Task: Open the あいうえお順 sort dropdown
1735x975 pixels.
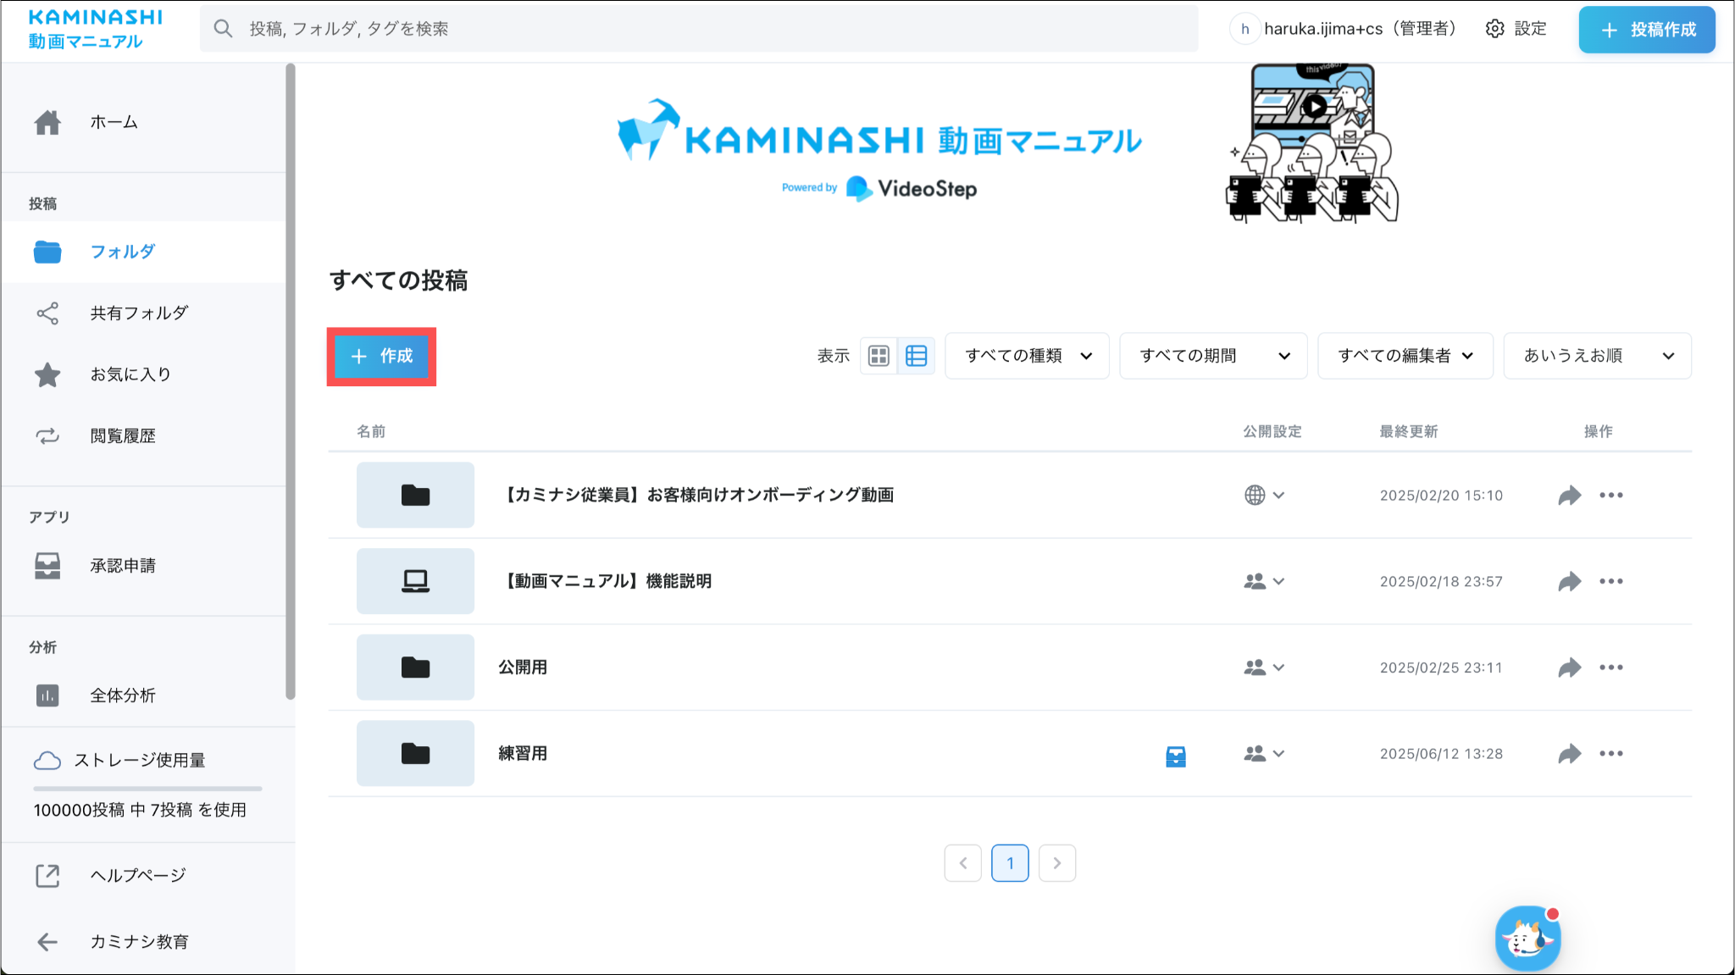Action: [x=1597, y=356]
